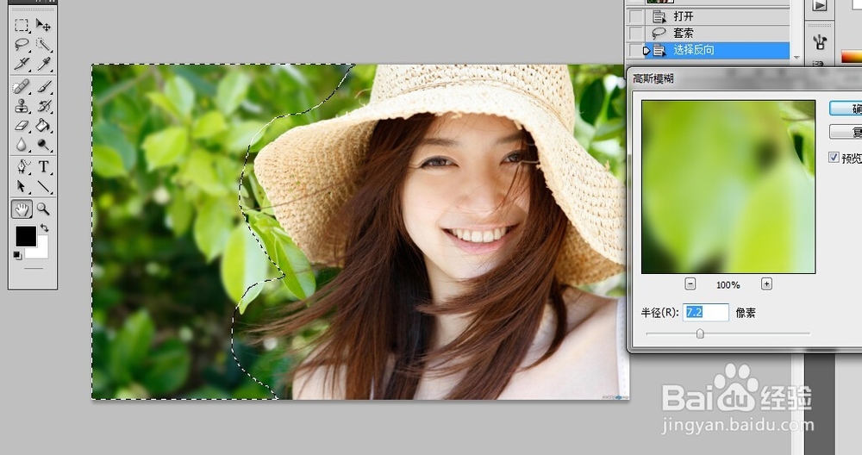Click the Actions play panel icon

coord(820,5)
